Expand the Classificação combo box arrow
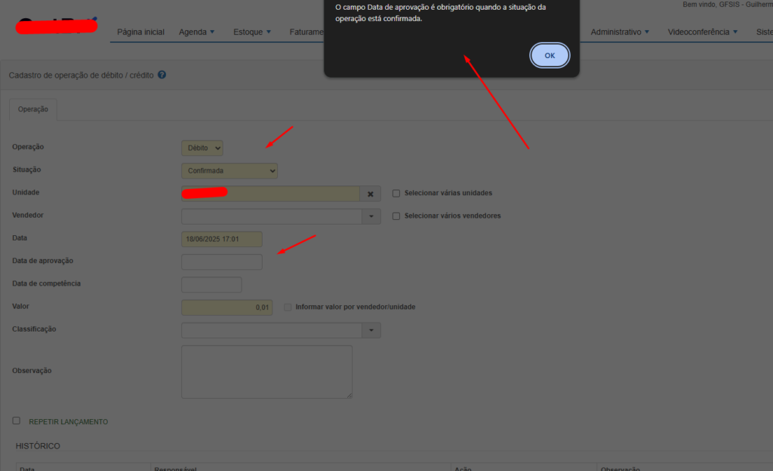The image size is (773, 471). pos(371,330)
